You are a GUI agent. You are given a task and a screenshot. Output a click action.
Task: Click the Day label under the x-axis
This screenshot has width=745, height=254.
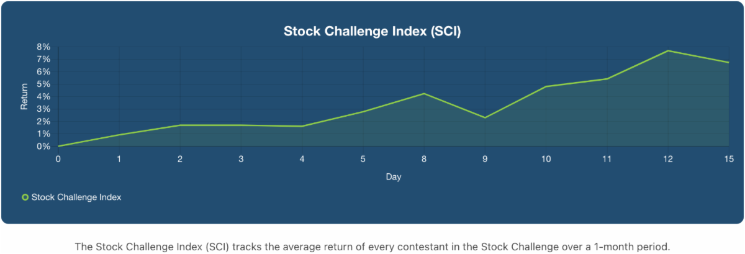[x=393, y=177]
